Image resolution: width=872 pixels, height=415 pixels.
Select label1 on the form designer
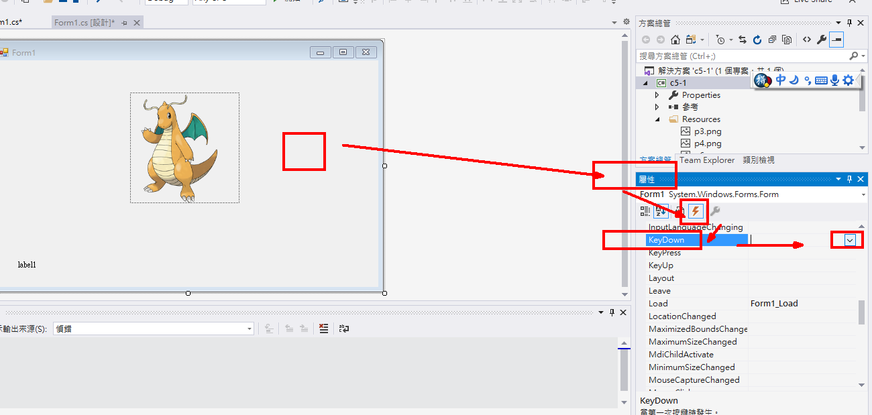pos(27,265)
